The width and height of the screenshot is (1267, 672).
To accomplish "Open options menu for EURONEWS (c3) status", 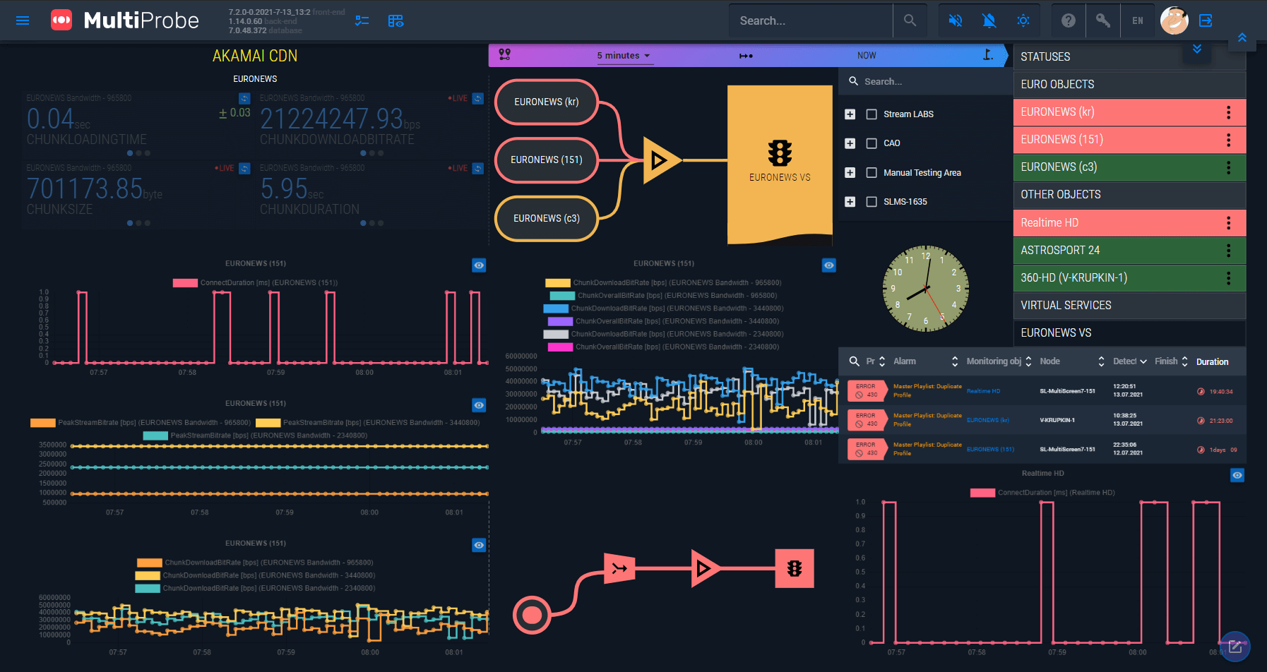I will click(x=1229, y=167).
